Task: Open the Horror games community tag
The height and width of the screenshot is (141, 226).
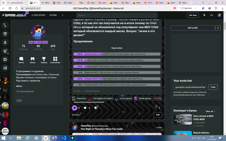Action: click(124, 98)
